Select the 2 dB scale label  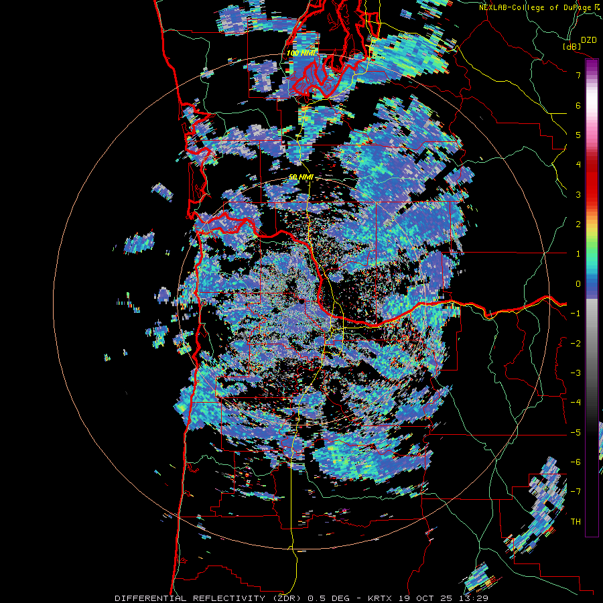pyautogui.click(x=578, y=224)
